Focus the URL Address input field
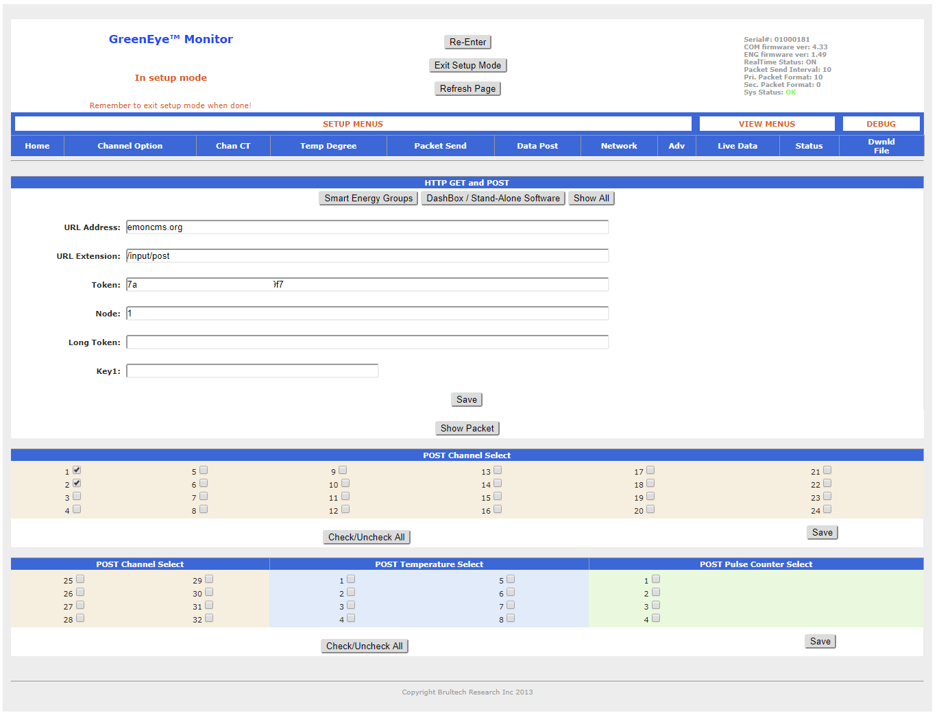Image resolution: width=939 pixels, height=715 pixels. tap(367, 227)
